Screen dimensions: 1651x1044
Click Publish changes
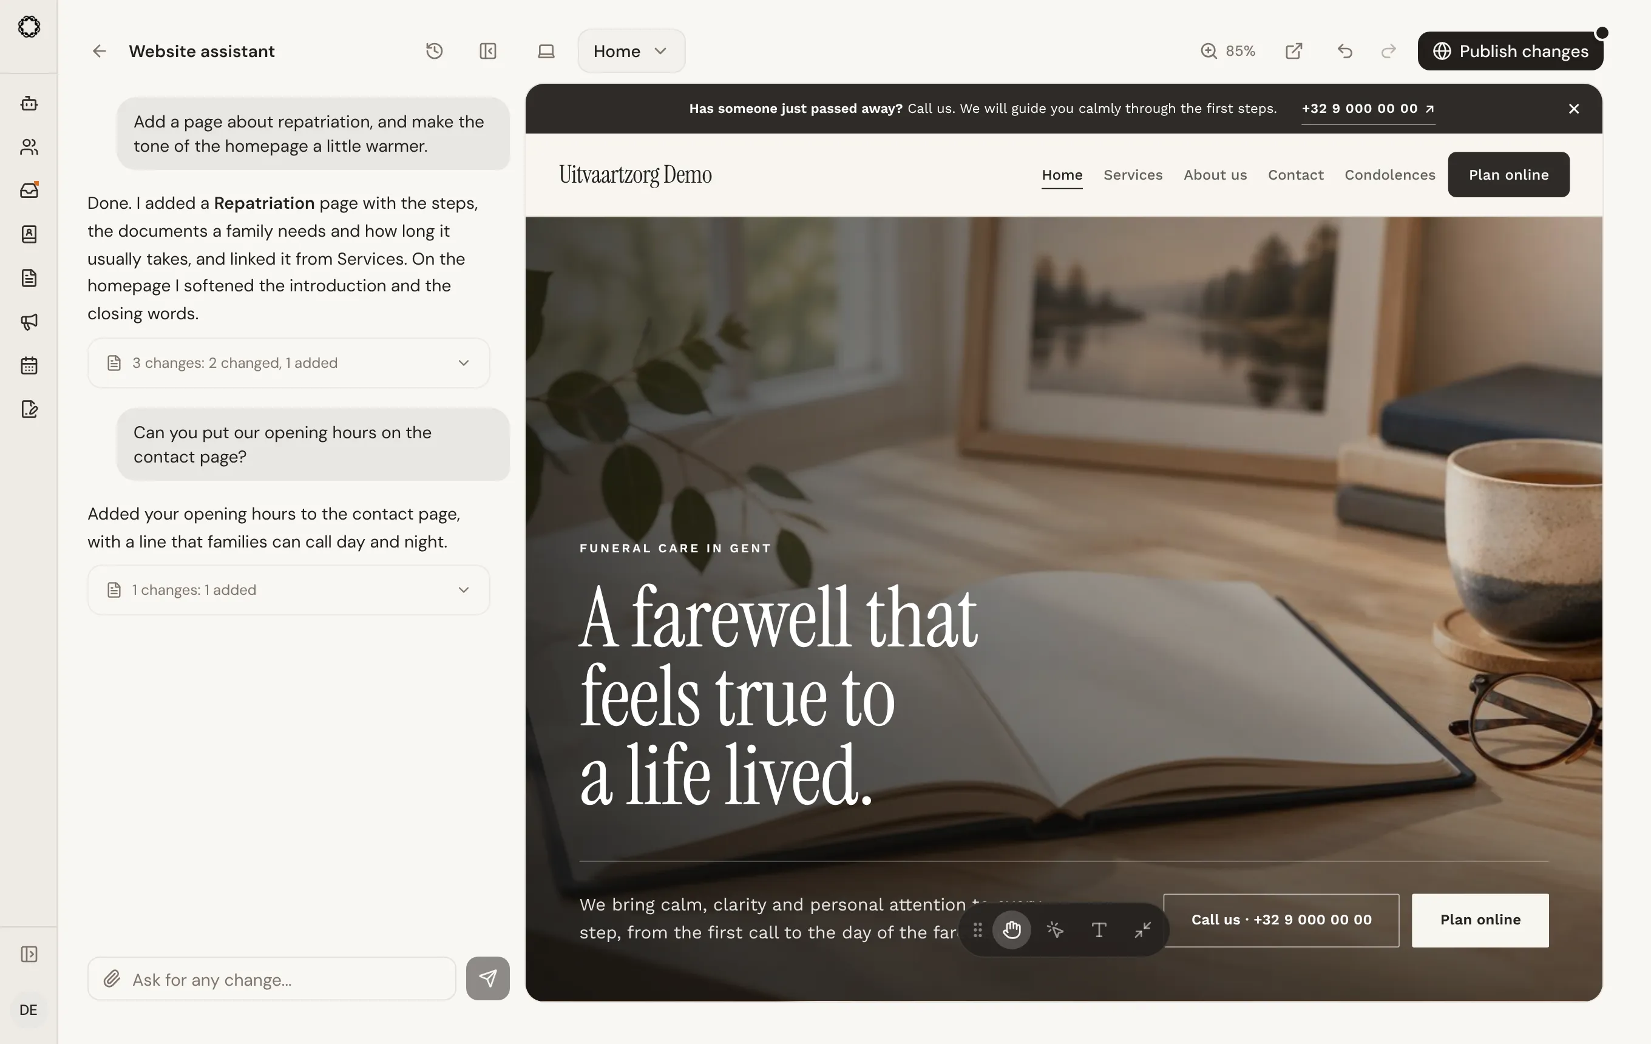point(1510,51)
